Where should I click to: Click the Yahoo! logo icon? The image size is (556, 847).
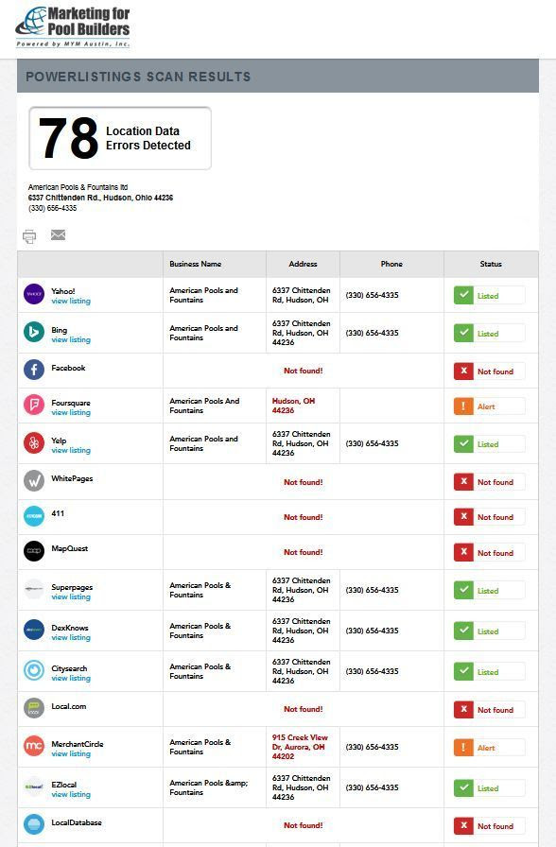pos(34,294)
